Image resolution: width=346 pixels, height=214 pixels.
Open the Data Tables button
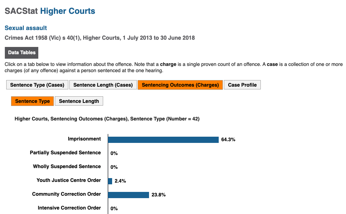click(21, 52)
